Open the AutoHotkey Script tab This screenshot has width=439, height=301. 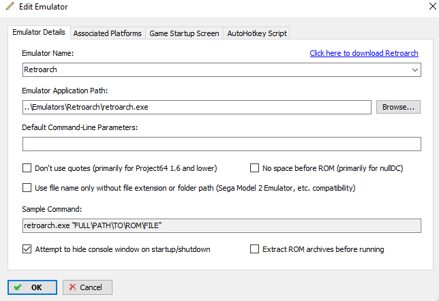(257, 33)
